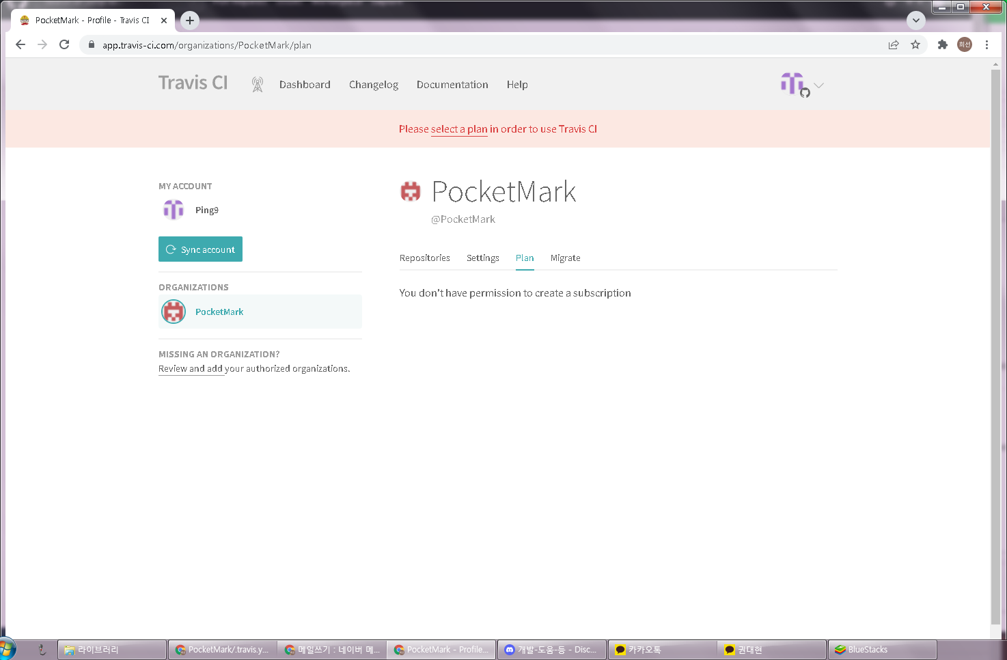This screenshot has width=1007, height=660.
Task: Select the Ping9 account avatar
Action: [174, 210]
